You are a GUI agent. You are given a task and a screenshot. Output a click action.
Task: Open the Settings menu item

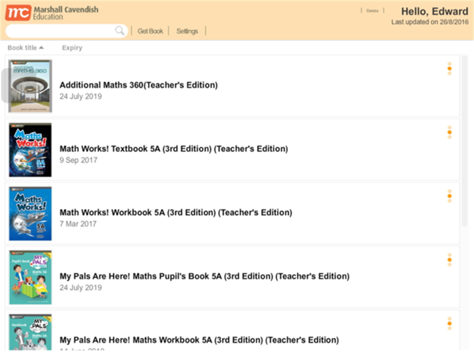pyautogui.click(x=187, y=31)
